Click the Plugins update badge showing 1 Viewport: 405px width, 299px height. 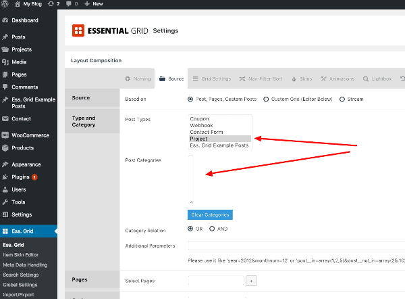click(x=34, y=177)
